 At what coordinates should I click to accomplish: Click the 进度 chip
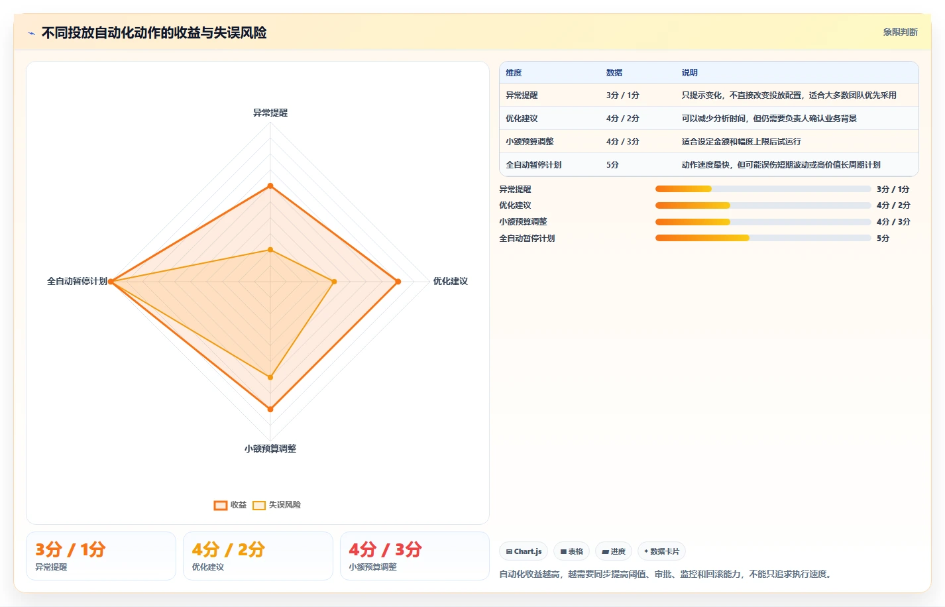614,551
